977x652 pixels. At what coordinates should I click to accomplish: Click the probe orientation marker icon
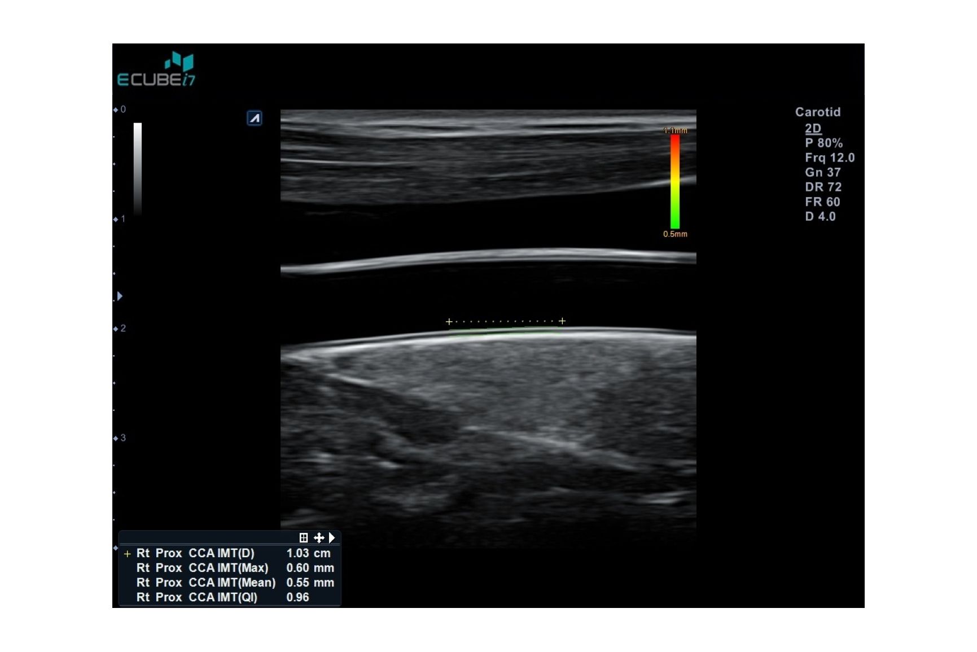click(x=255, y=118)
